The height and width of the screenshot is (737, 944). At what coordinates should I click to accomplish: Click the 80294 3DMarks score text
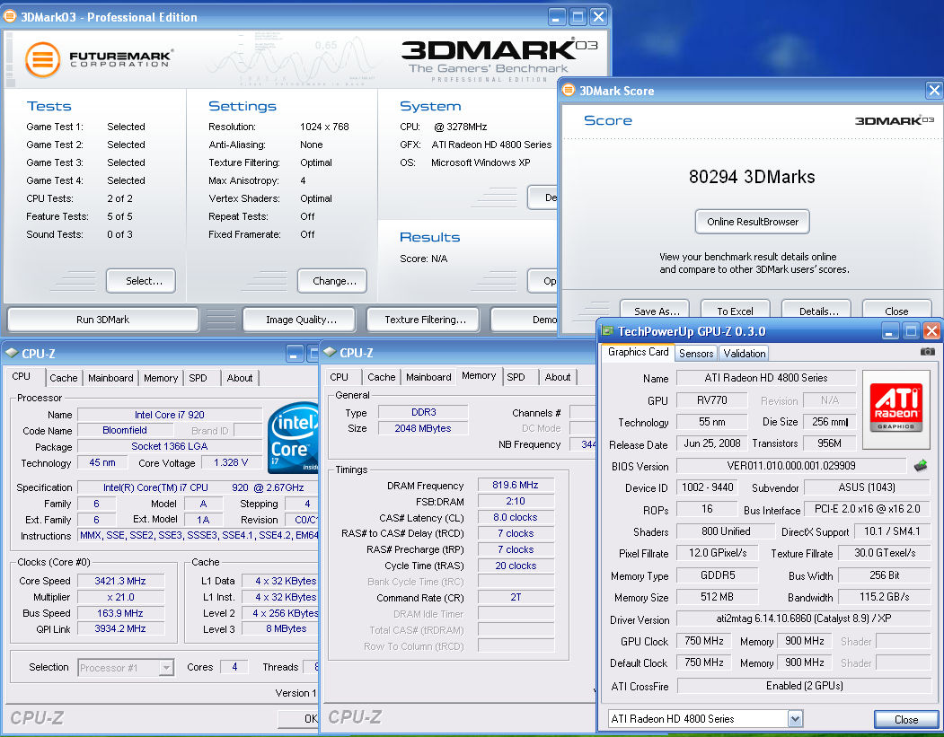(752, 177)
